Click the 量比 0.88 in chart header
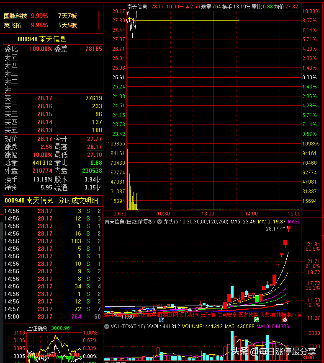Image resolution: width=324 pixels, height=363 pixels. pos(262,7)
